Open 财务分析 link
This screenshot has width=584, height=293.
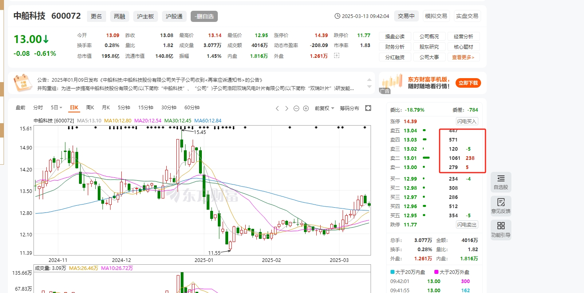tap(395, 47)
